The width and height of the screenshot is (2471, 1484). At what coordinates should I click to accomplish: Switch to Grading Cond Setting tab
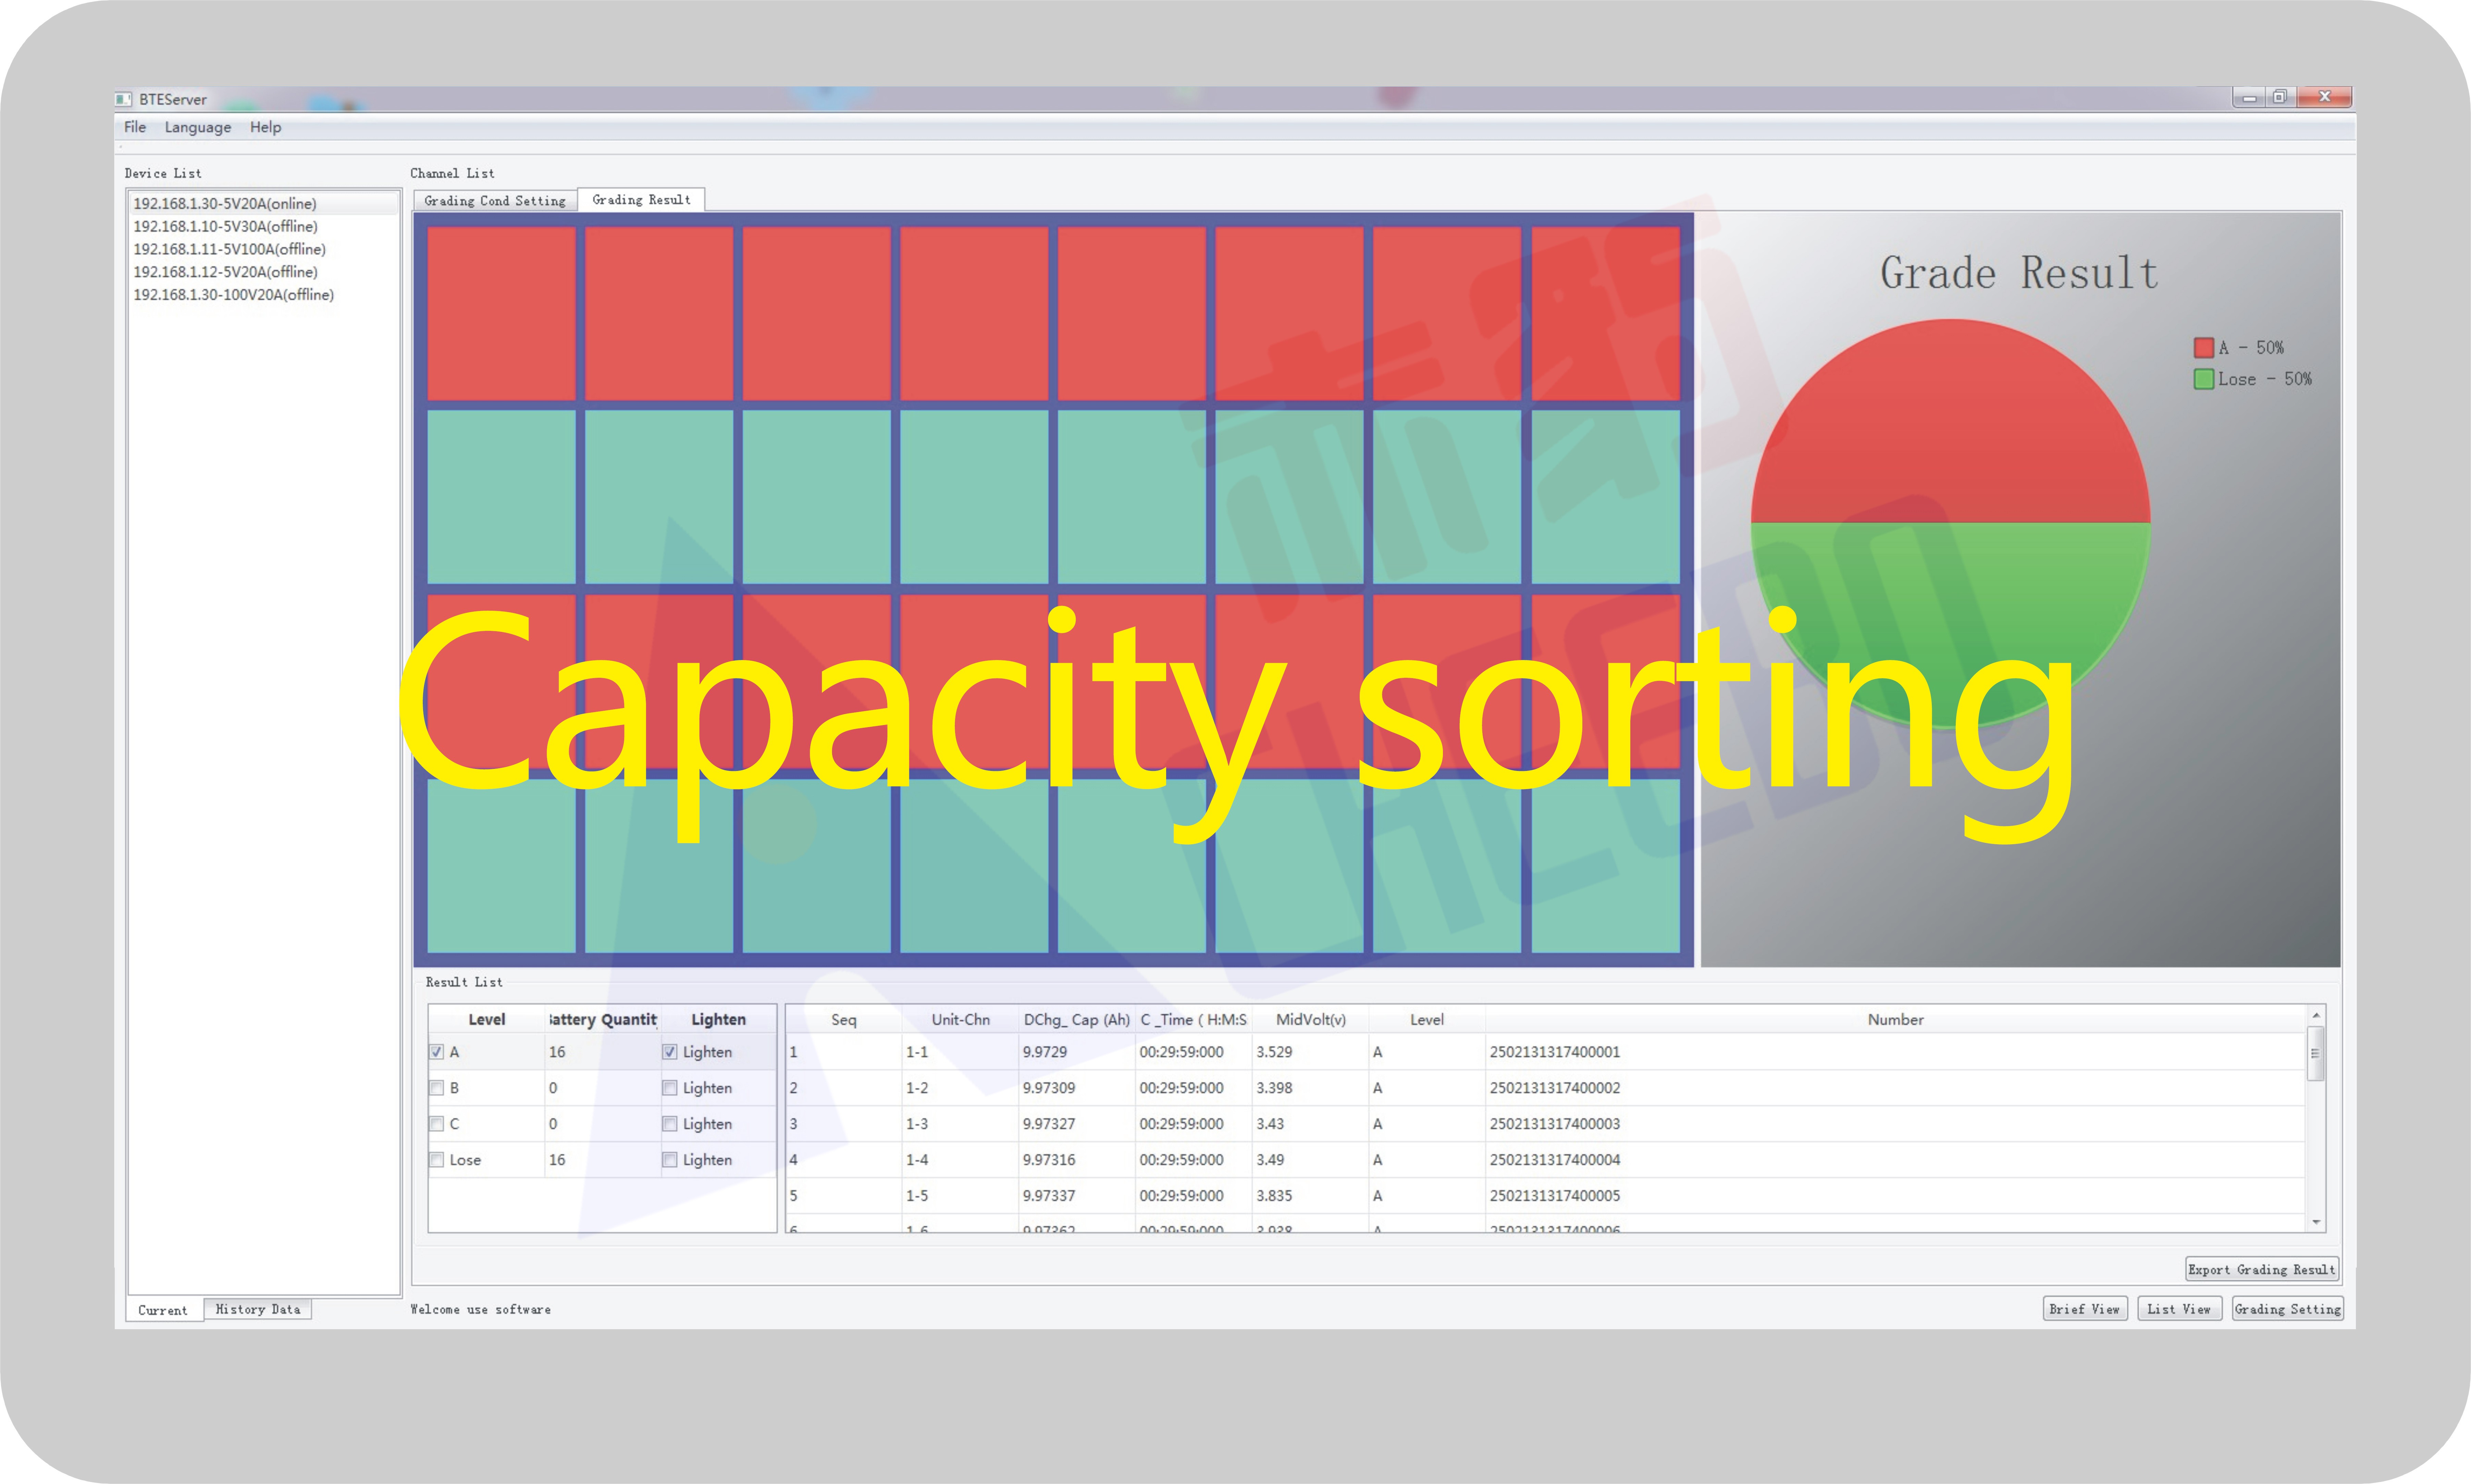495,201
